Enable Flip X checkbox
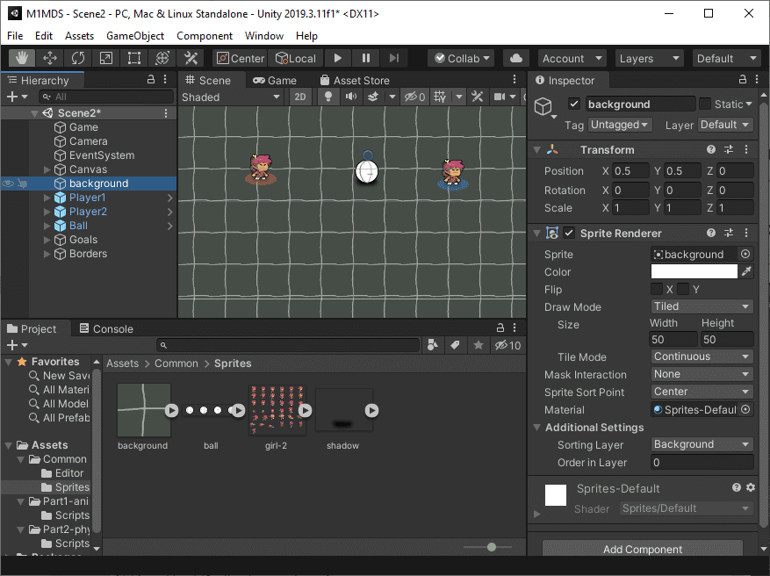Screen dimensions: 770x576 [657, 290]
